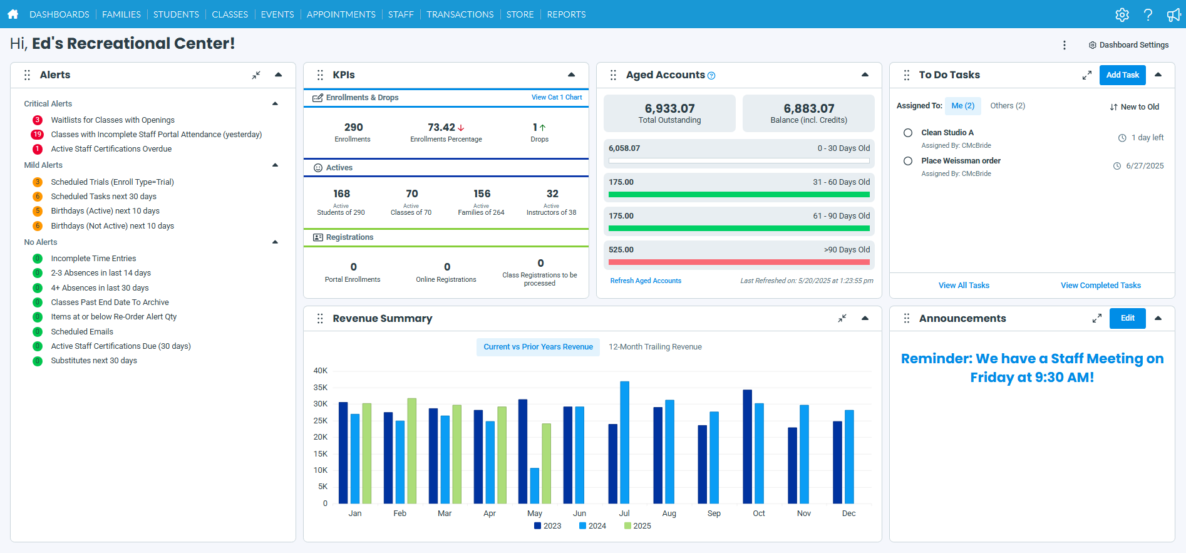
Task: Collapse the KPIs panel
Action: tap(571, 75)
